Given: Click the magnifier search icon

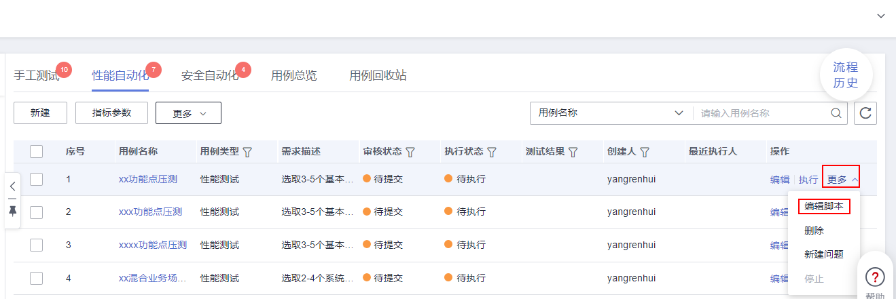Looking at the screenshot, I should pos(836,113).
